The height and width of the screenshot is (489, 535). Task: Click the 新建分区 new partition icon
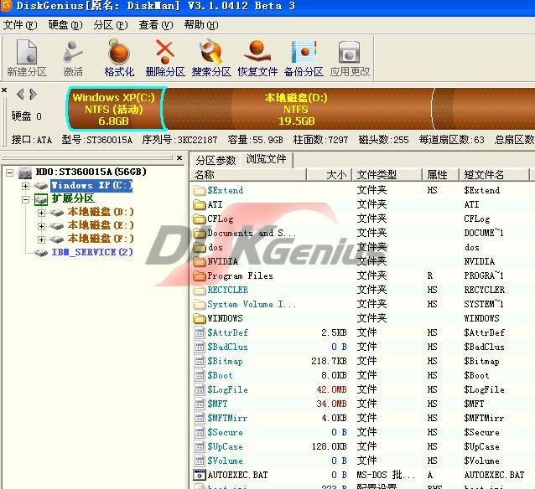click(x=27, y=52)
